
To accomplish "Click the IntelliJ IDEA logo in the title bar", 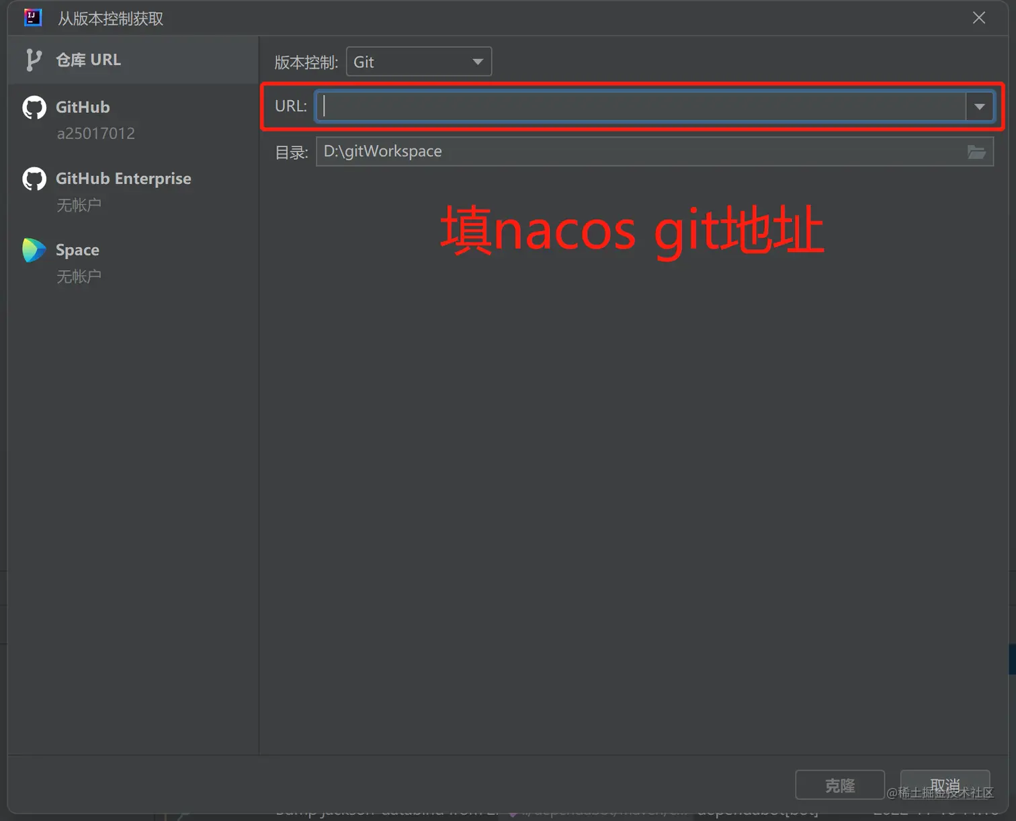I will pos(33,17).
